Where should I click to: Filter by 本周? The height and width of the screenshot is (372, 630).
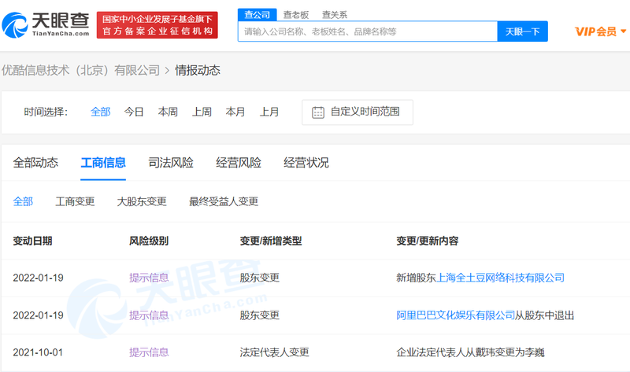[x=168, y=112]
